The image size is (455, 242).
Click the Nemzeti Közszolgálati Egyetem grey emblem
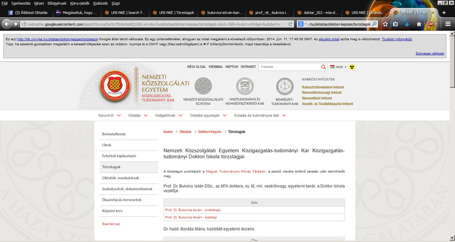(203, 86)
